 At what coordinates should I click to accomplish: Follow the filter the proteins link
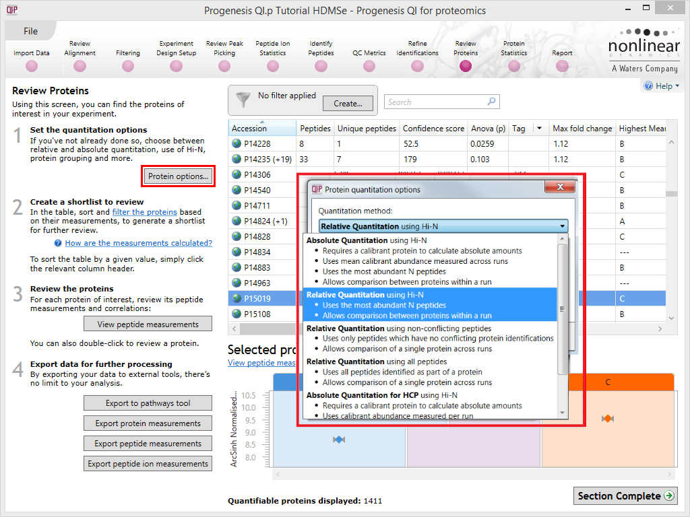coord(144,212)
